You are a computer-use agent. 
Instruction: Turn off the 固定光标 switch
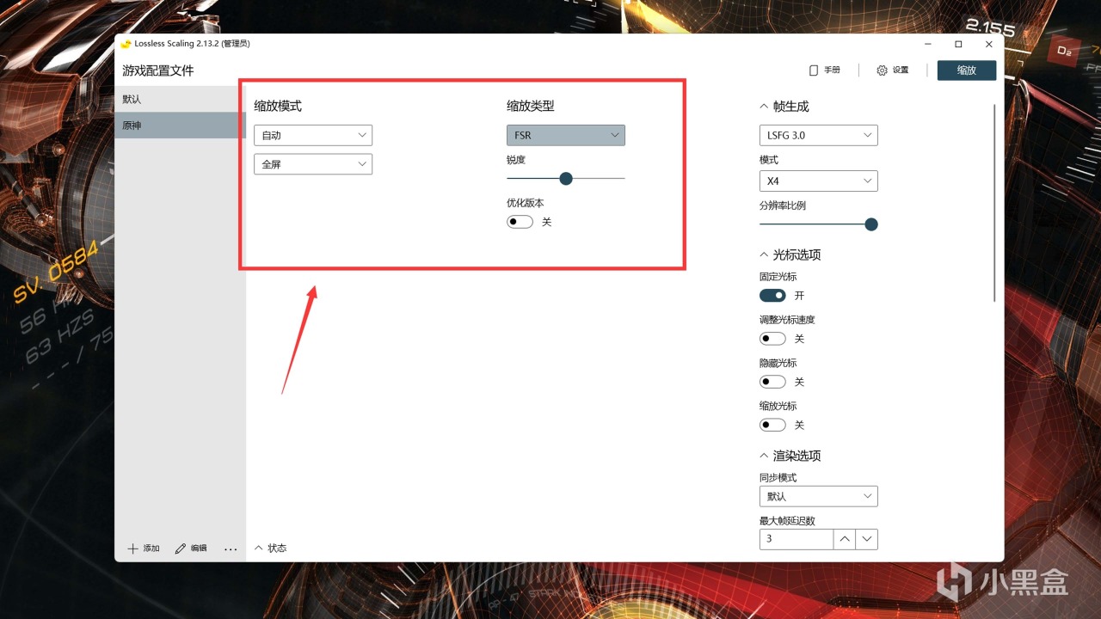772,296
